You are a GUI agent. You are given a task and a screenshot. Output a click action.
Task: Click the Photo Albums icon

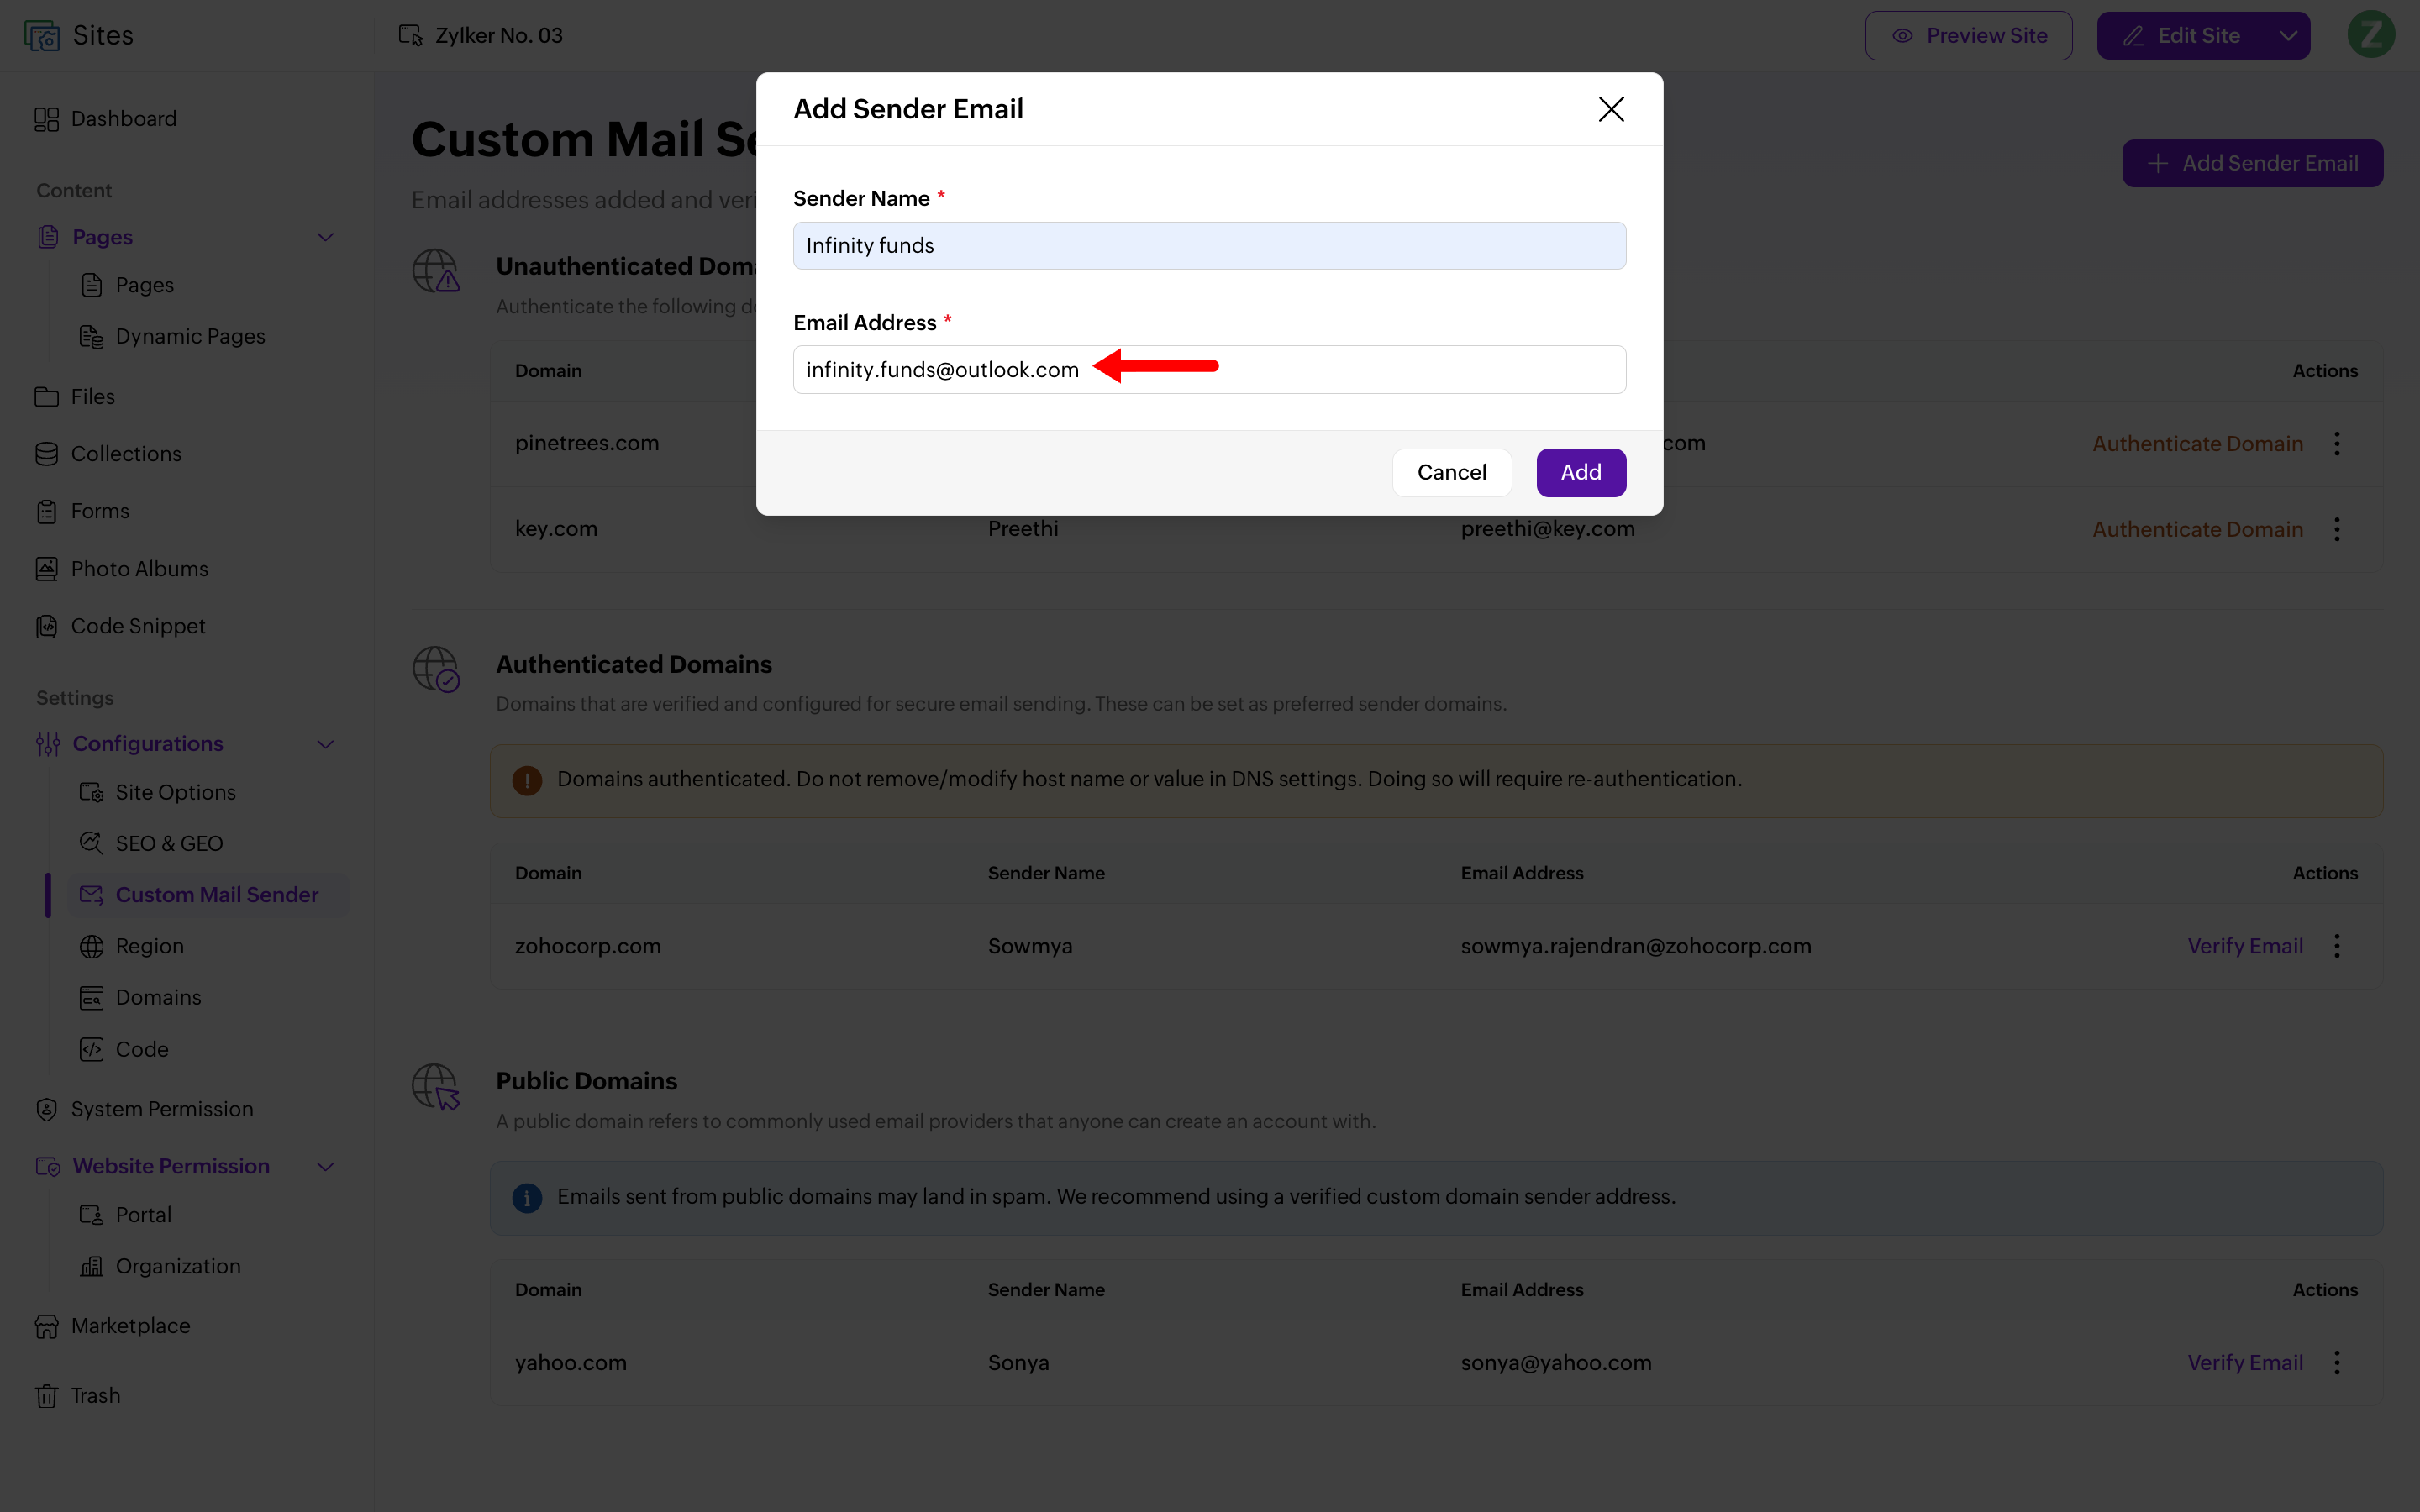47,569
